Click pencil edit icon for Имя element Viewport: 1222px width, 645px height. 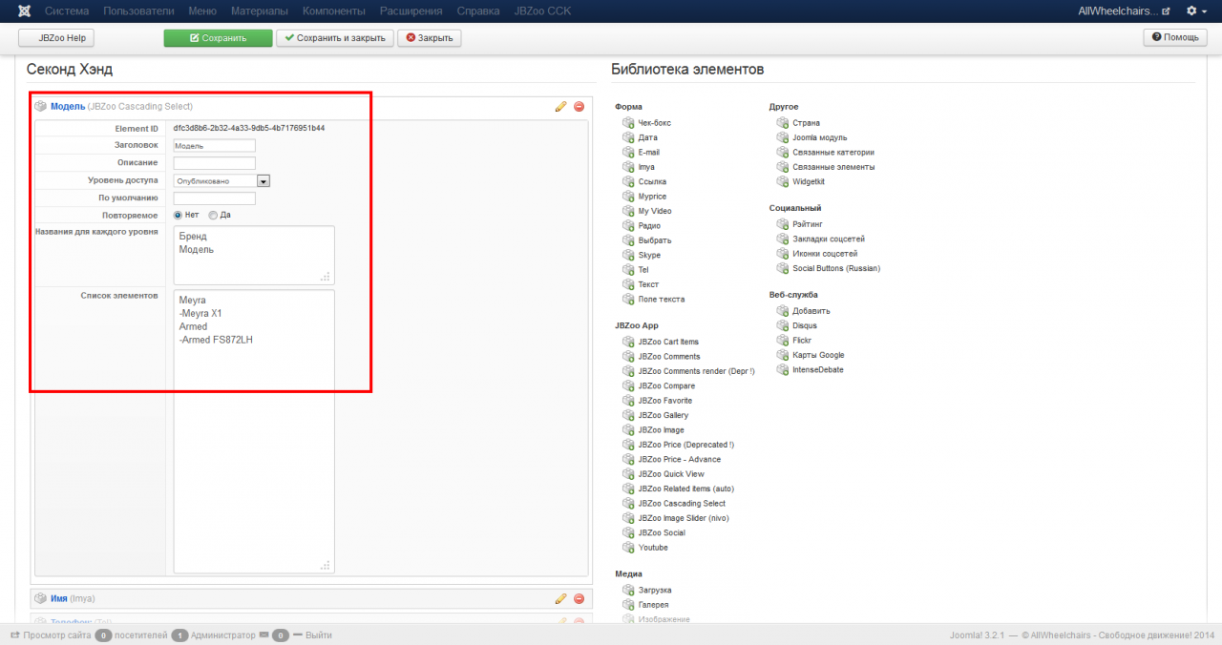pos(560,599)
